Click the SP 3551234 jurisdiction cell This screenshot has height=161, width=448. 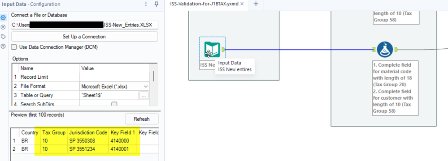pyautogui.click(x=88, y=149)
